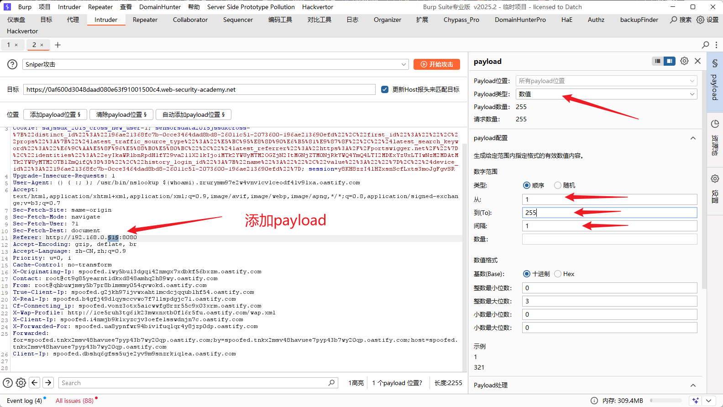
Task: Open the 帮助 (Help) menu
Action: pyautogui.click(x=194, y=7)
